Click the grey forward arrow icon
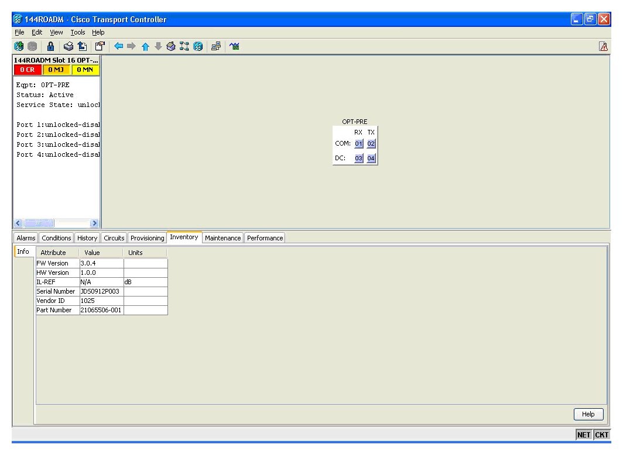This screenshot has width=623, height=455. coord(131,46)
